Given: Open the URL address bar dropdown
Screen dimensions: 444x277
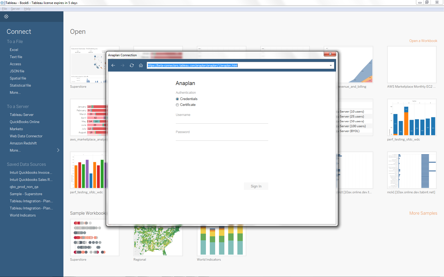Looking at the screenshot, I should pos(331,65).
